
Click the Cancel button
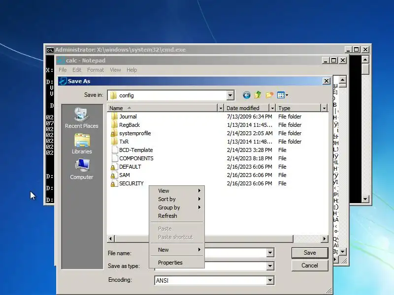click(310, 265)
